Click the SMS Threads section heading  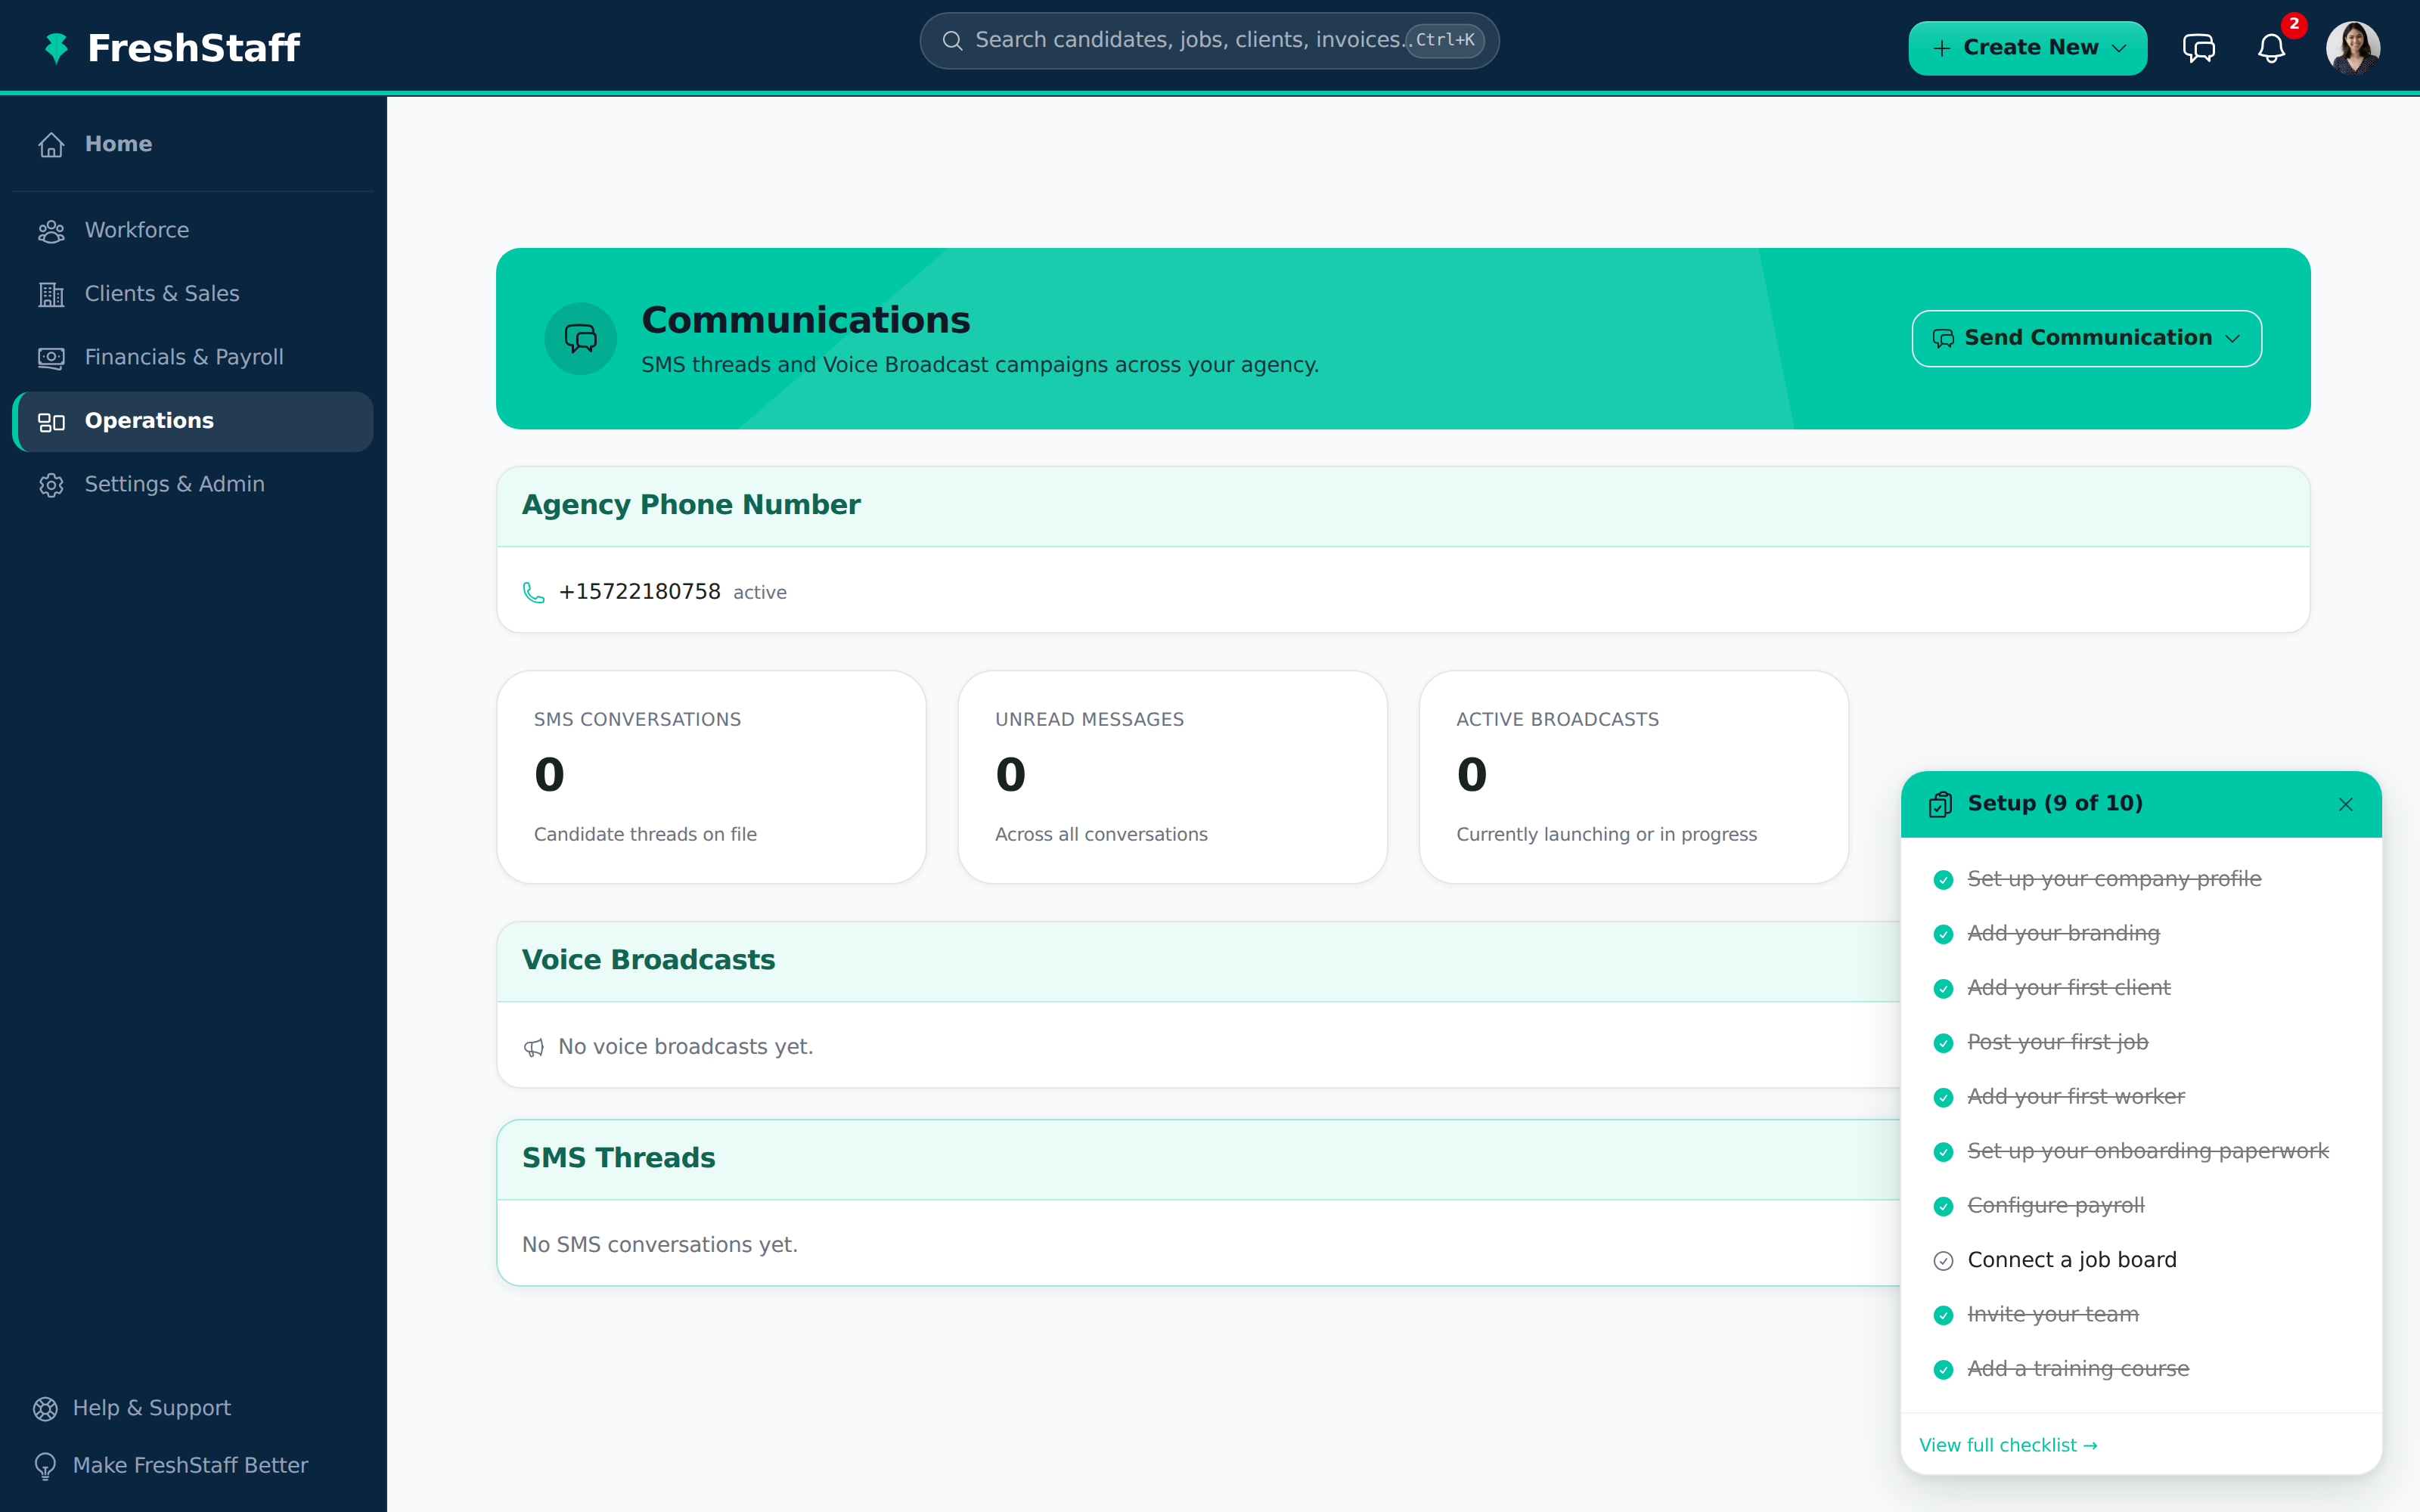pos(618,1158)
